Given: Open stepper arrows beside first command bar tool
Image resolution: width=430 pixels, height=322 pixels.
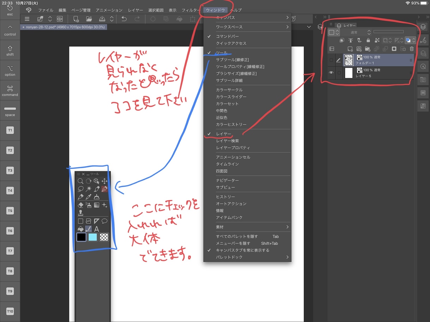Looking at the screenshot, I should [50, 19].
